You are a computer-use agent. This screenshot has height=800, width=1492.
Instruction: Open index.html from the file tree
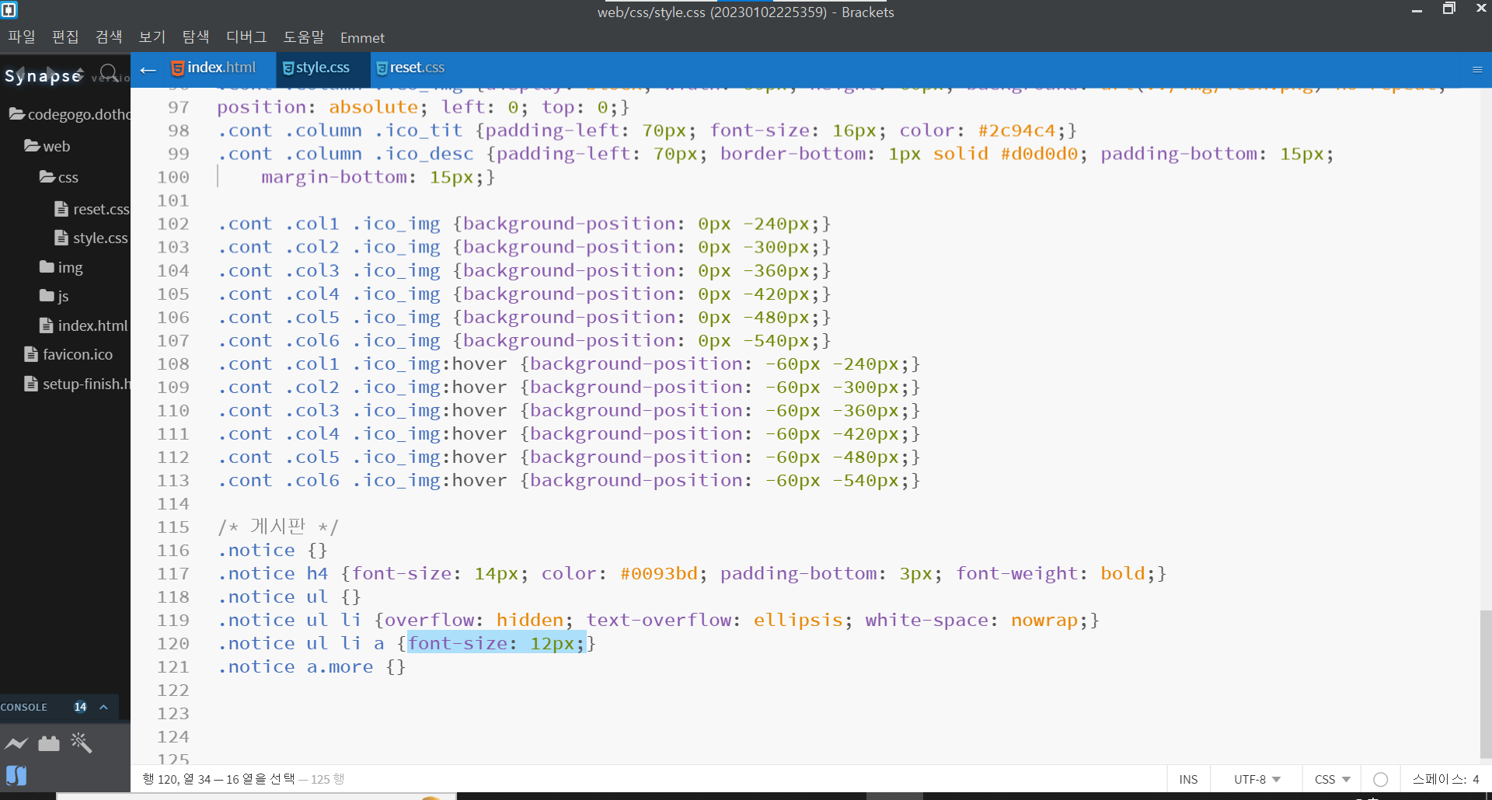pyautogui.click(x=84, y=325)
